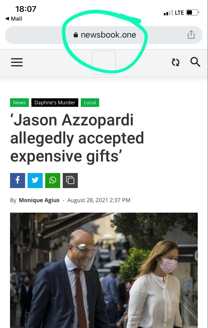Tap the Safari share icon
The width and height of the screenshot is (208, 328).
click(x=191, y=35)
